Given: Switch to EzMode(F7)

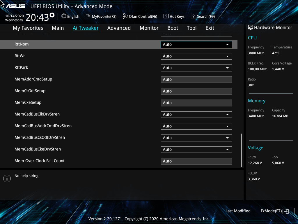Looking at the screenshot, I should tap(271, 211).
